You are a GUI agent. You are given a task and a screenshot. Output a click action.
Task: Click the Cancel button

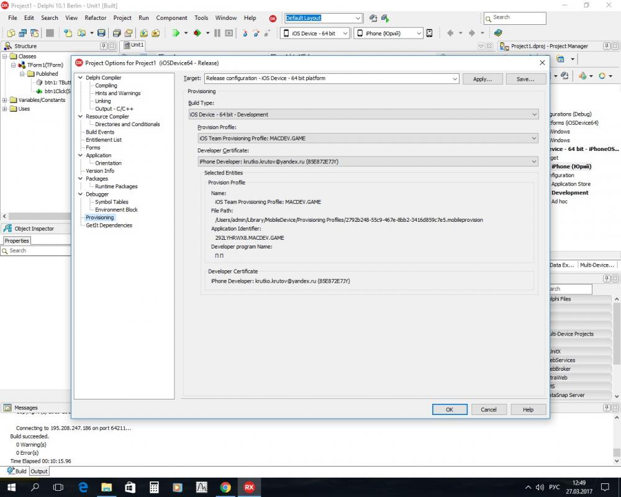[x=489, y=409]
